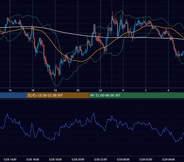Click the 5/28 16:00 label on the indicator axis
This screenshot has height=162, width=184.
click(x=33, y=159)
